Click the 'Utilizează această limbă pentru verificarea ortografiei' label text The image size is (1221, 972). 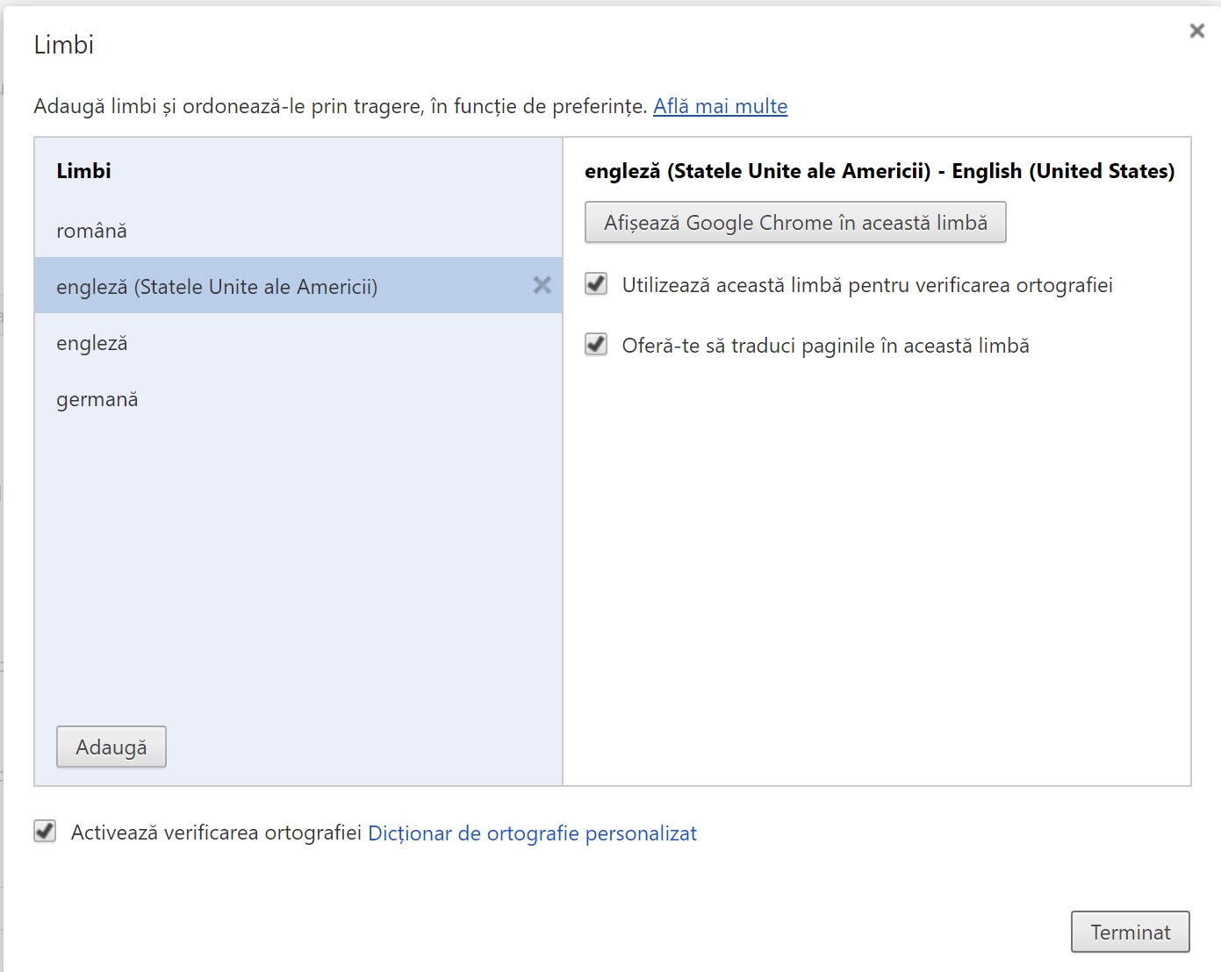tap(866, 285)
